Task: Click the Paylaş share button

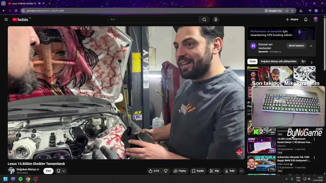Action: tap(180, 171)
